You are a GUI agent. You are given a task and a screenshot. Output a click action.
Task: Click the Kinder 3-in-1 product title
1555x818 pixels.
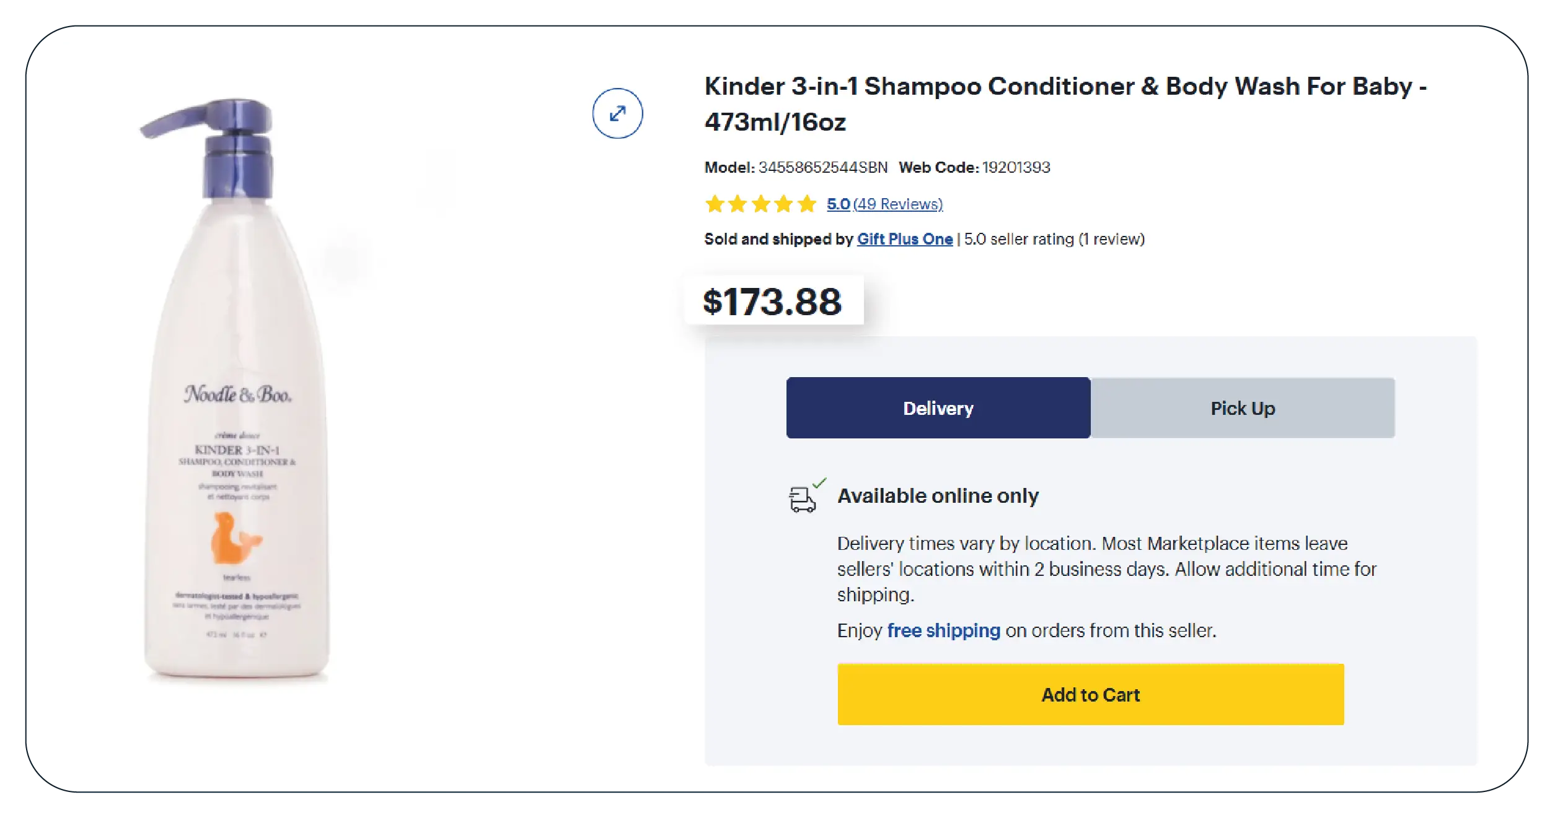click(x=1065, y=103)
